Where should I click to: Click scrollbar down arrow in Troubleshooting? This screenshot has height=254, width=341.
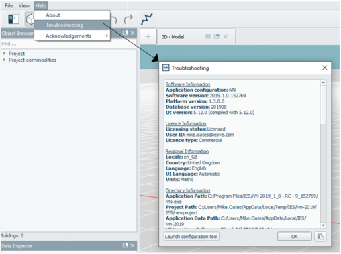[323, 225]
